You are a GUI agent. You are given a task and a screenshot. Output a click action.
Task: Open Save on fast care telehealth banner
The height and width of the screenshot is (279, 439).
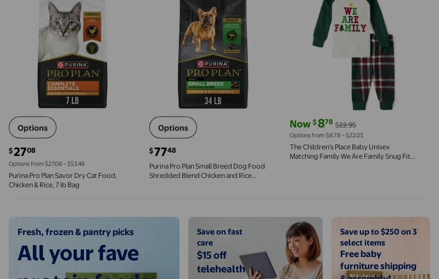pyautogui.click(x=255, y=248)
